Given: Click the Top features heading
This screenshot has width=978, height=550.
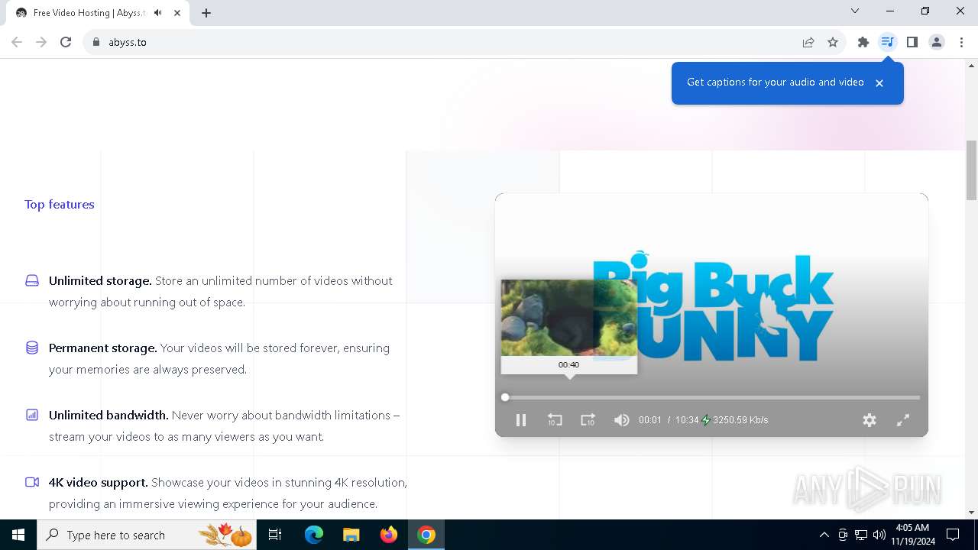Looking at the screenshot, I should coord(60,204).
